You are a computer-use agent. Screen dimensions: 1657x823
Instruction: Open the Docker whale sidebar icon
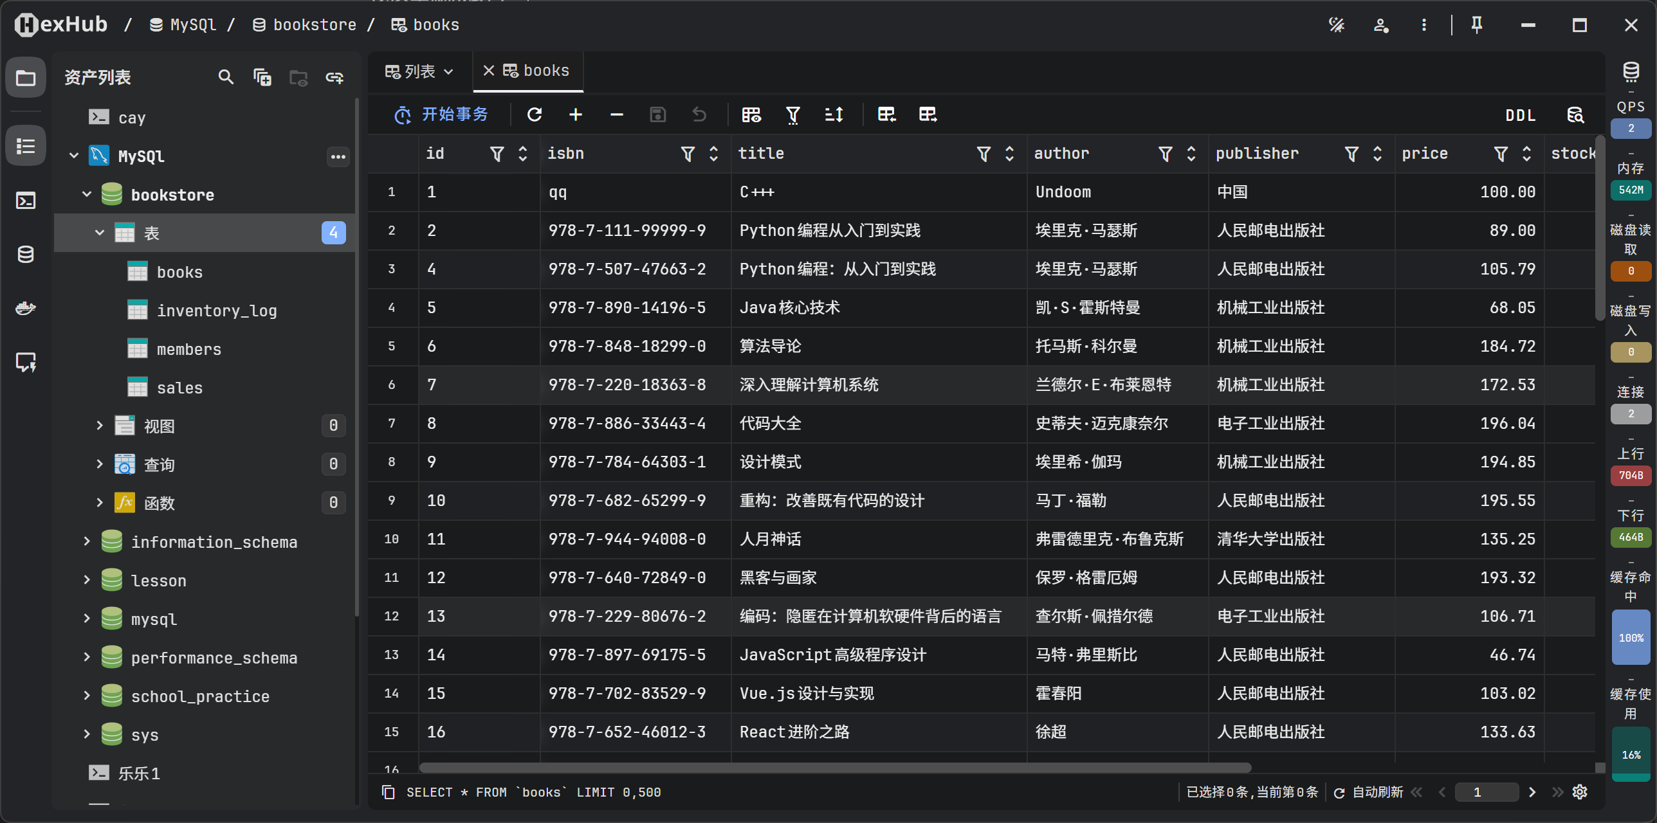click(x=26, y=308)
